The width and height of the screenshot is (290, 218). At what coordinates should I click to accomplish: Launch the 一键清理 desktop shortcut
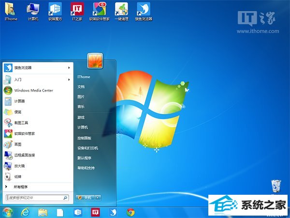pyautogui.click(x=121, y=12)
